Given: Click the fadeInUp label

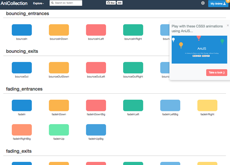Looking at the screenshot, I should click(59, 139).
